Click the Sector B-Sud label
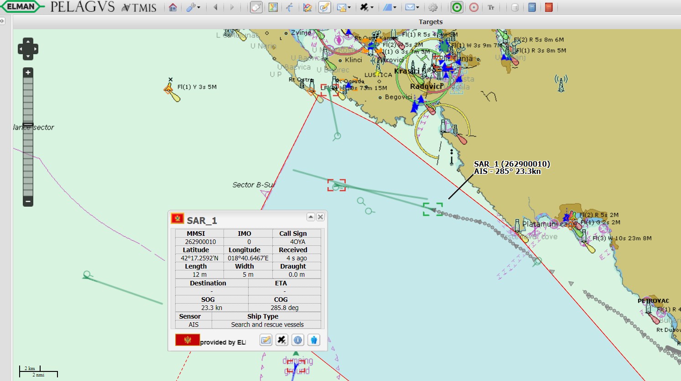Image resolution: width=681 pixels, height=381 pixels. [x=254, y=185]
